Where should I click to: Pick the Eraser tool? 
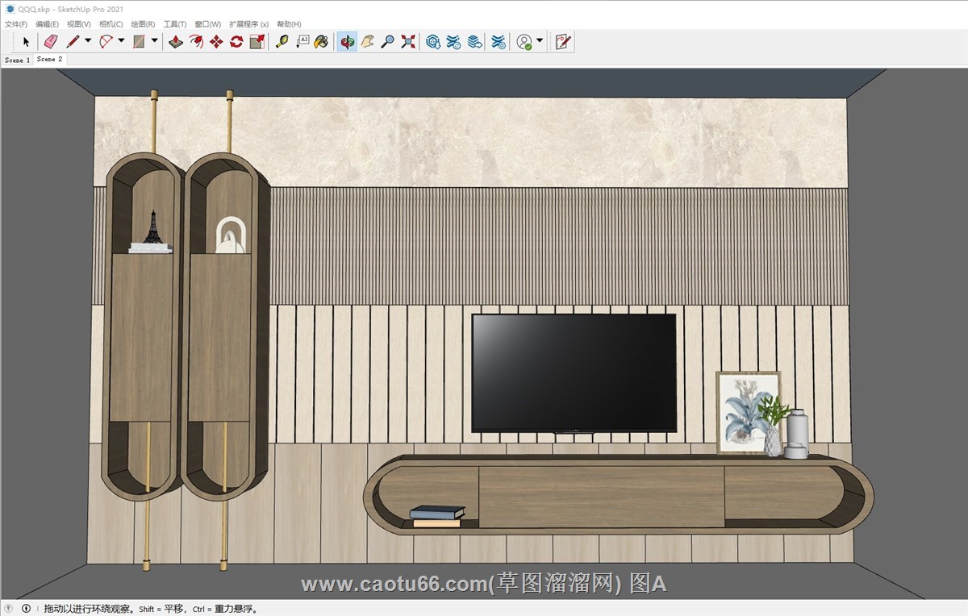51,41
